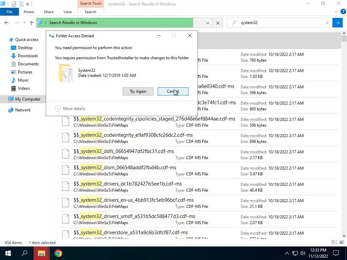Click the Properties quick access toolbar icon

tap(14, 4)
